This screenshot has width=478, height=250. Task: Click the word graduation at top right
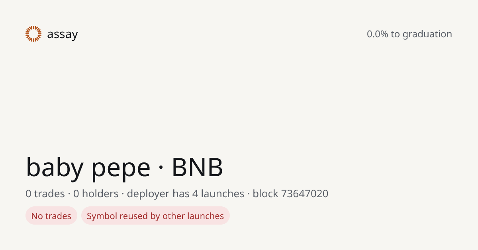point(427,35)
